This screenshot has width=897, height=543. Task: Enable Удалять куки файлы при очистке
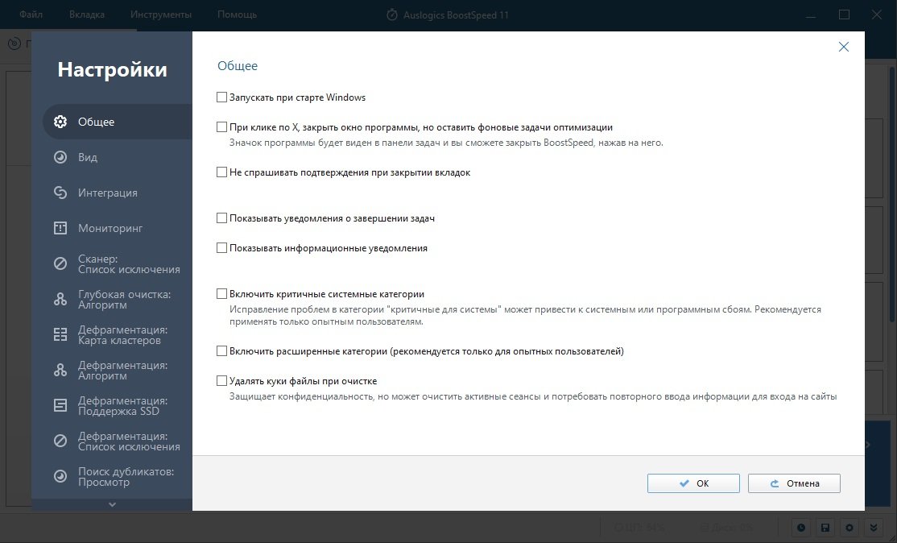pos(222,381)
